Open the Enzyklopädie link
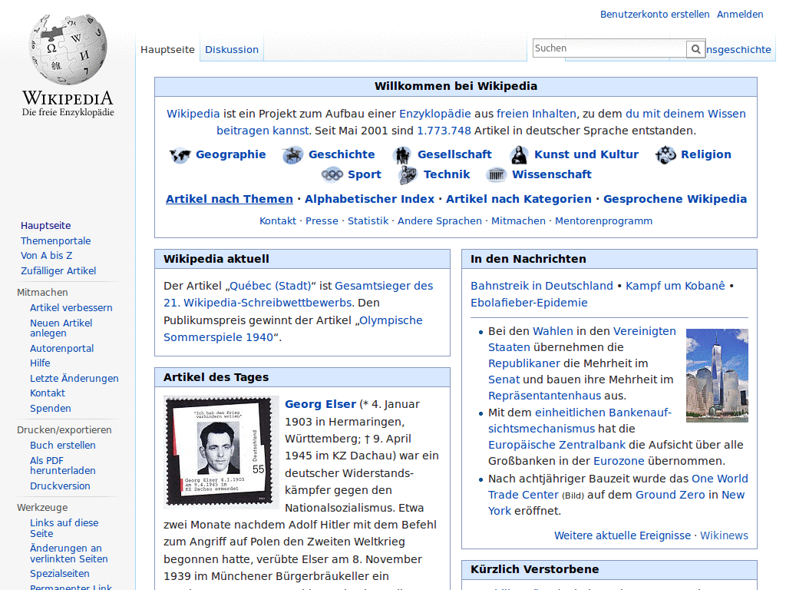The height and width of the screenshot is (590, 786). tap(435, 114)
